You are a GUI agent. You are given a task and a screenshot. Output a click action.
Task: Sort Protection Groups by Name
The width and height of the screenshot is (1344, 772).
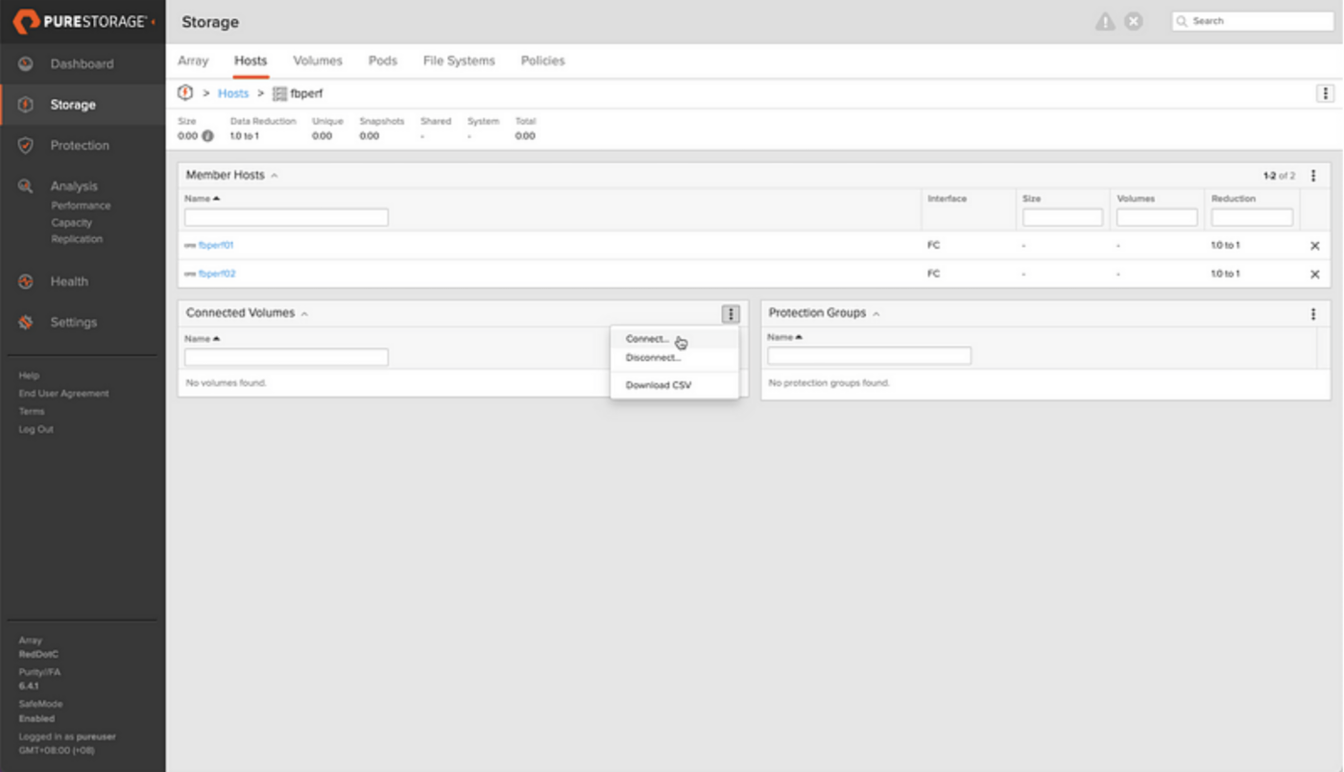coord(784,338)
